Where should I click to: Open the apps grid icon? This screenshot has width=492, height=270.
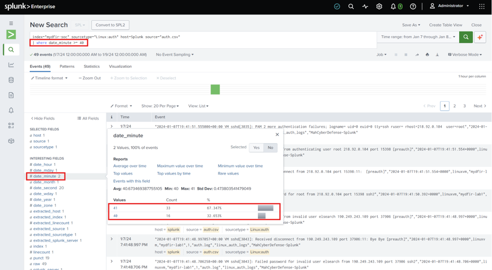point(481,6)
